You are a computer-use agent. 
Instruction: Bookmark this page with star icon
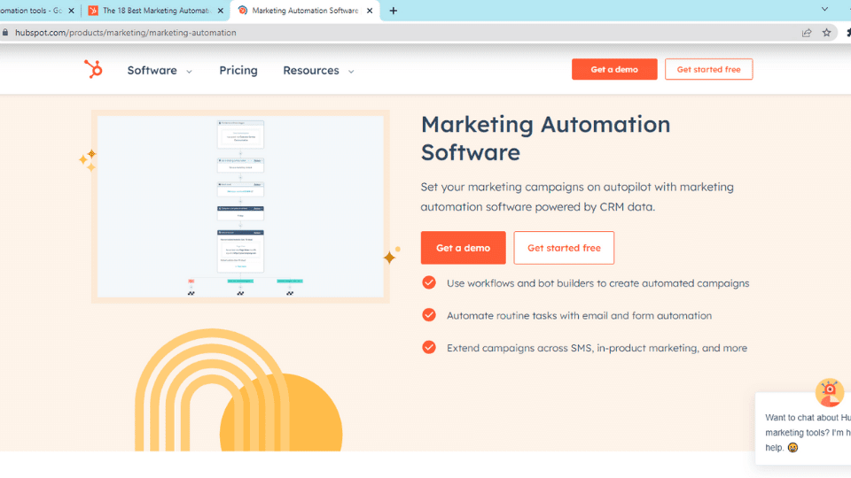click(x=826, y=33)
